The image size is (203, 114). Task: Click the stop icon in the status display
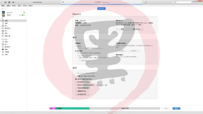[63, 2]
